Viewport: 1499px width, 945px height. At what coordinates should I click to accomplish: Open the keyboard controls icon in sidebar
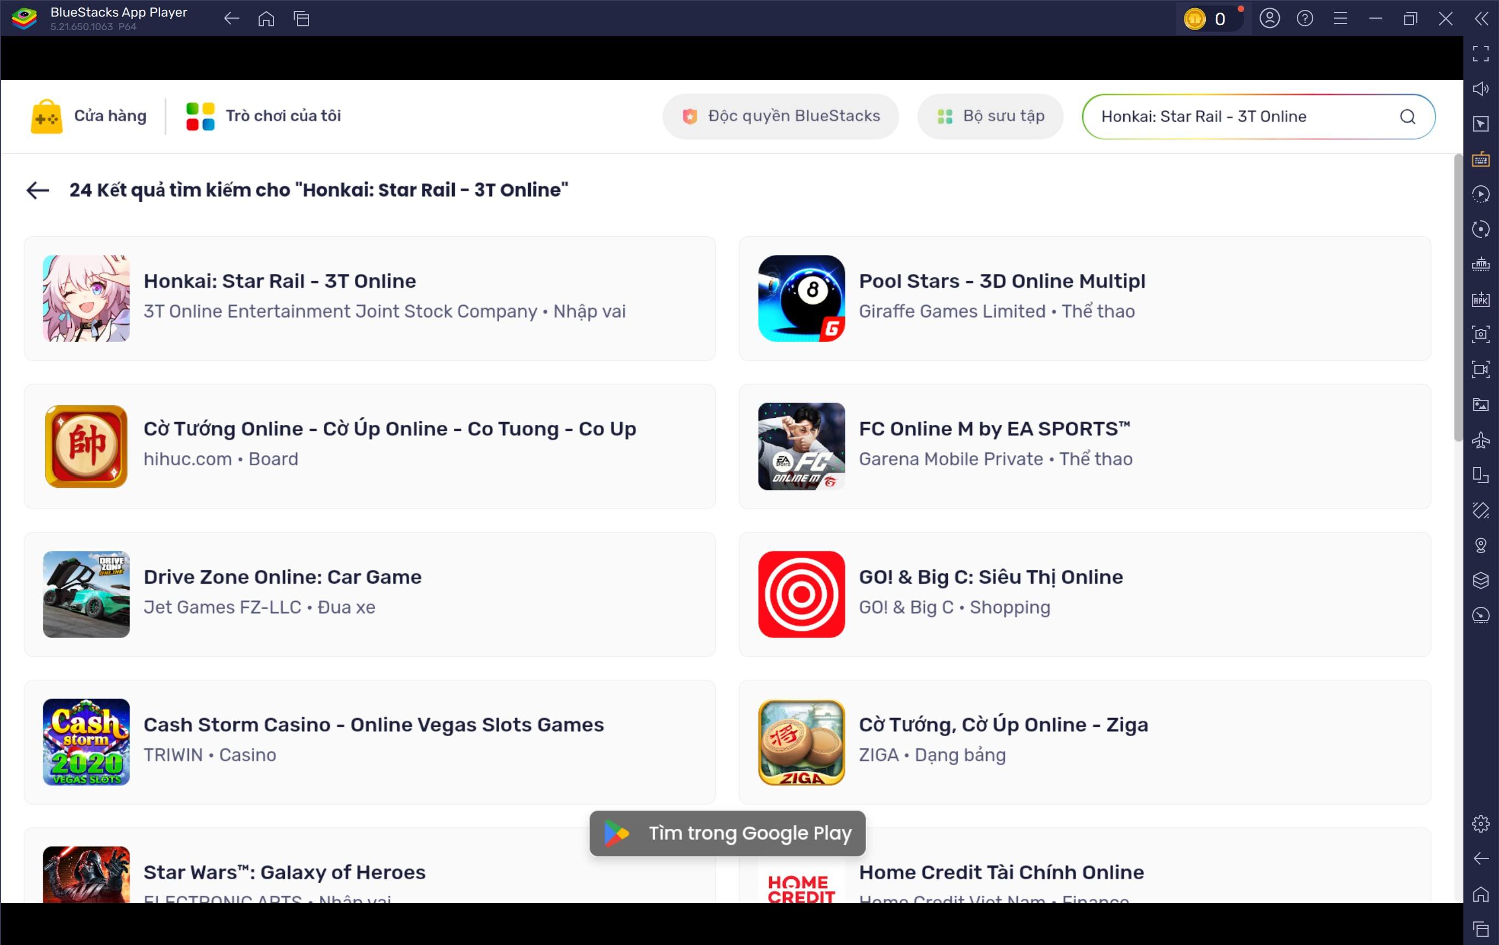click(x=1481, y=160)
